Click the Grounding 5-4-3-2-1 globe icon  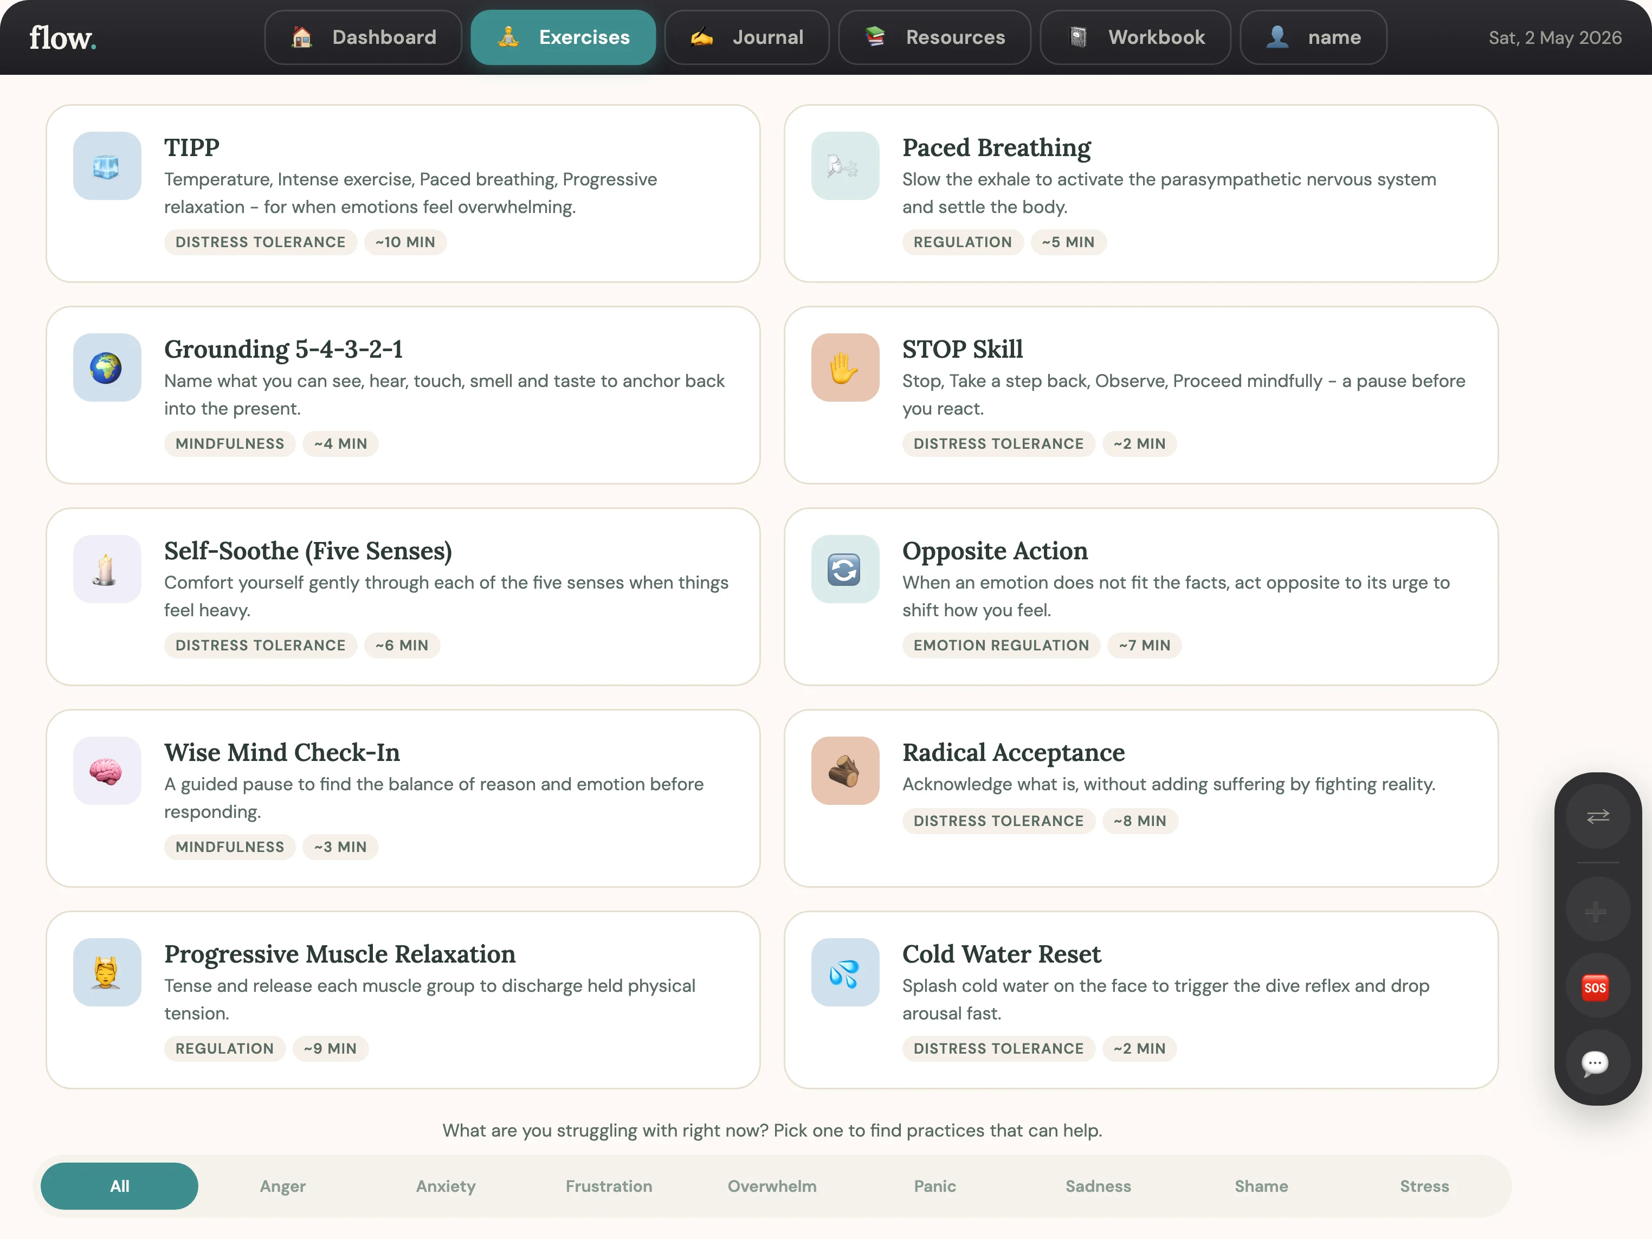[x=107, y=367]
